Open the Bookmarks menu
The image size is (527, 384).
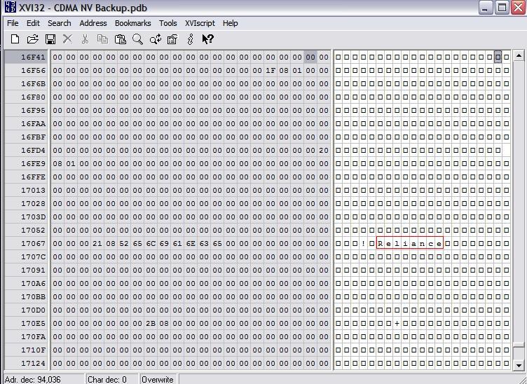pyautogui.click(x=132, y=23)
